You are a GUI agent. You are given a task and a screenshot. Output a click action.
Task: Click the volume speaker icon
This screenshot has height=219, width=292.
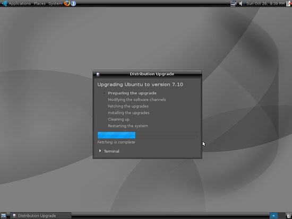click(241, 4)
